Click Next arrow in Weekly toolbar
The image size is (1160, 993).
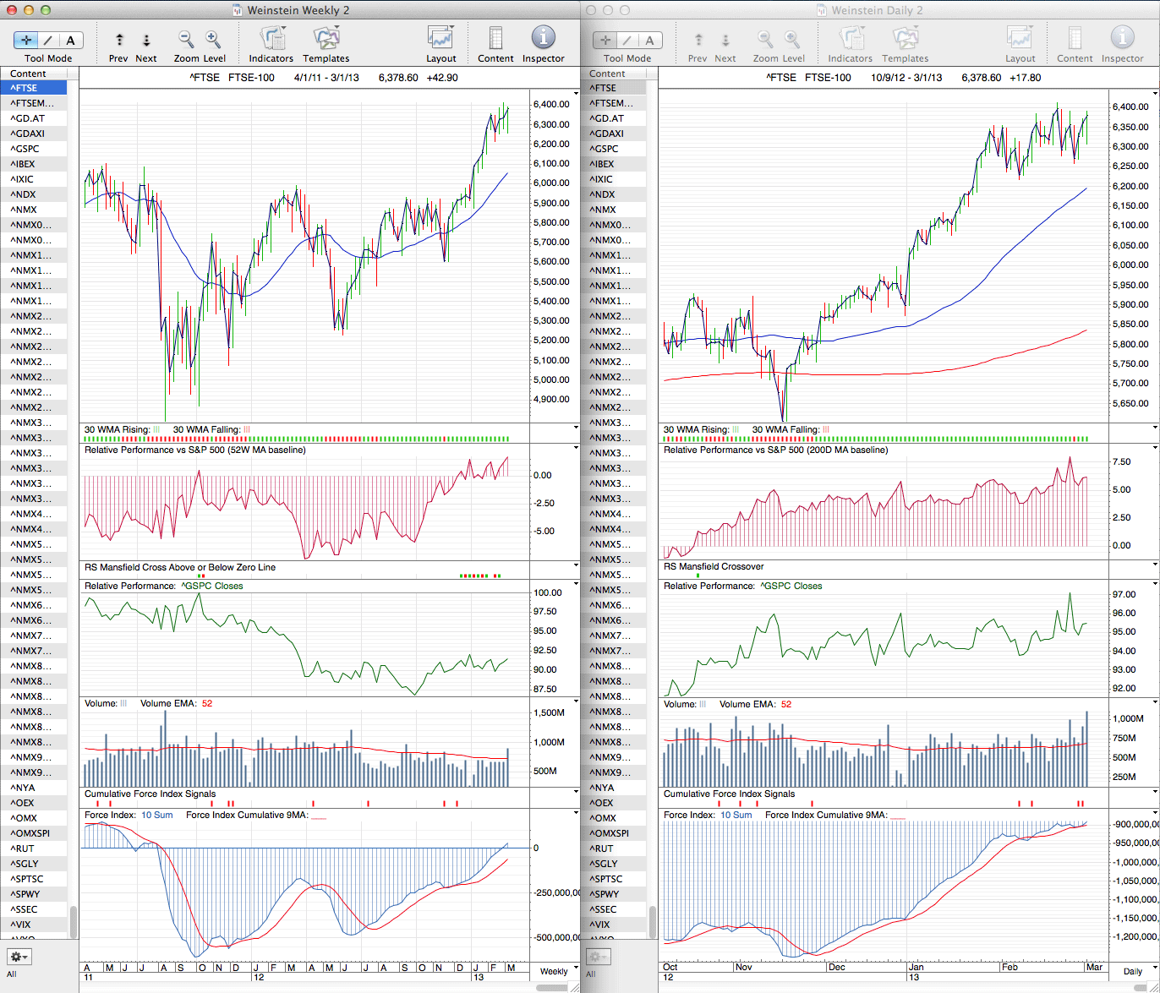pos(146,40)
